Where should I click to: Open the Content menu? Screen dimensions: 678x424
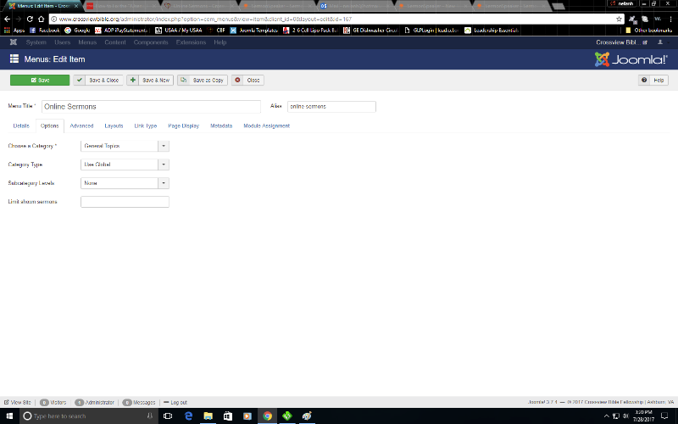pyautogui.click(x=115, y=42)
